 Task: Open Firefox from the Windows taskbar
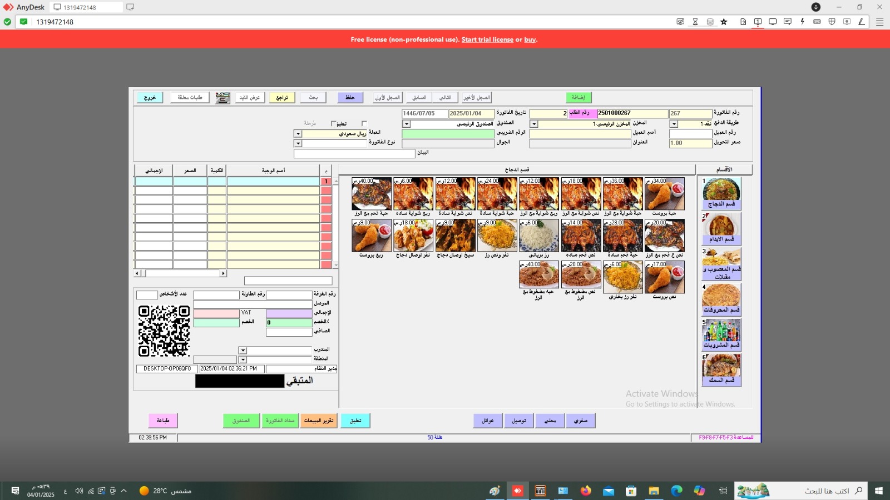click(x=586, y=491)
